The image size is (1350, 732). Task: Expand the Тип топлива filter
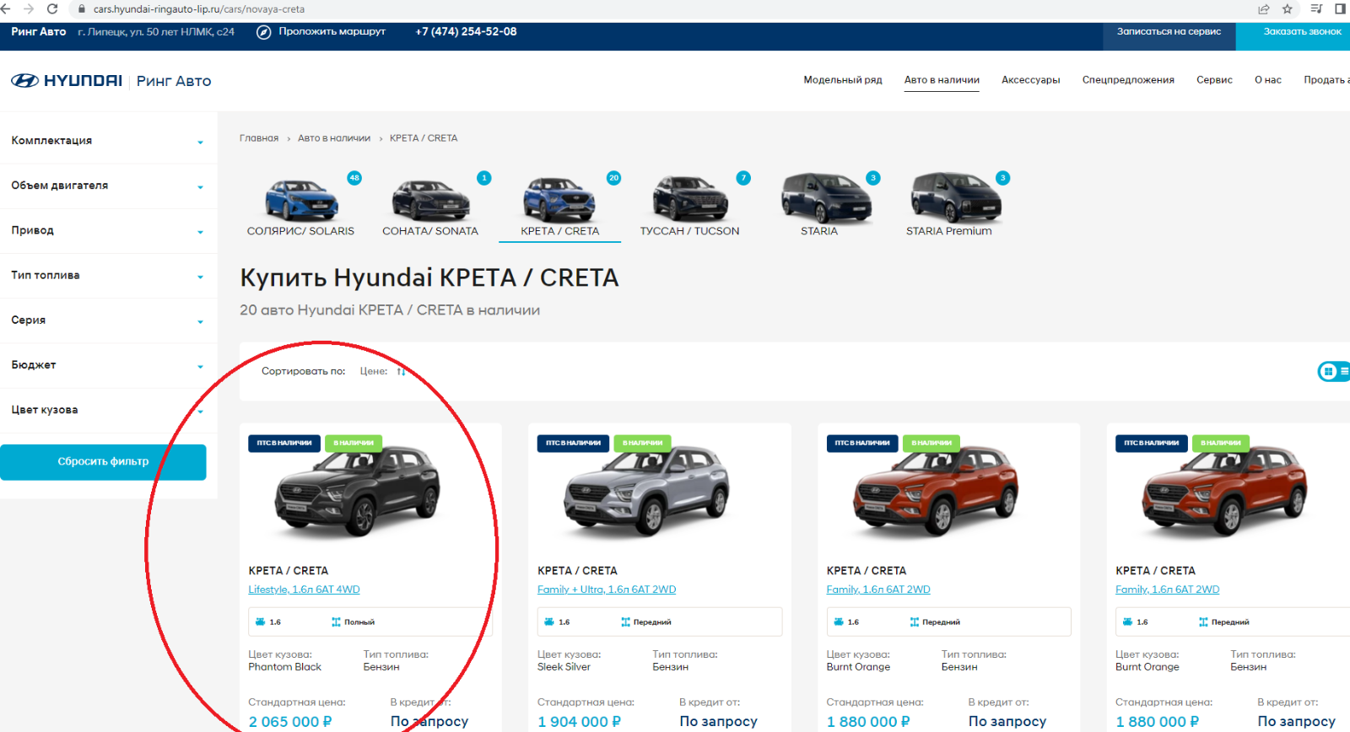coord(108,276)
